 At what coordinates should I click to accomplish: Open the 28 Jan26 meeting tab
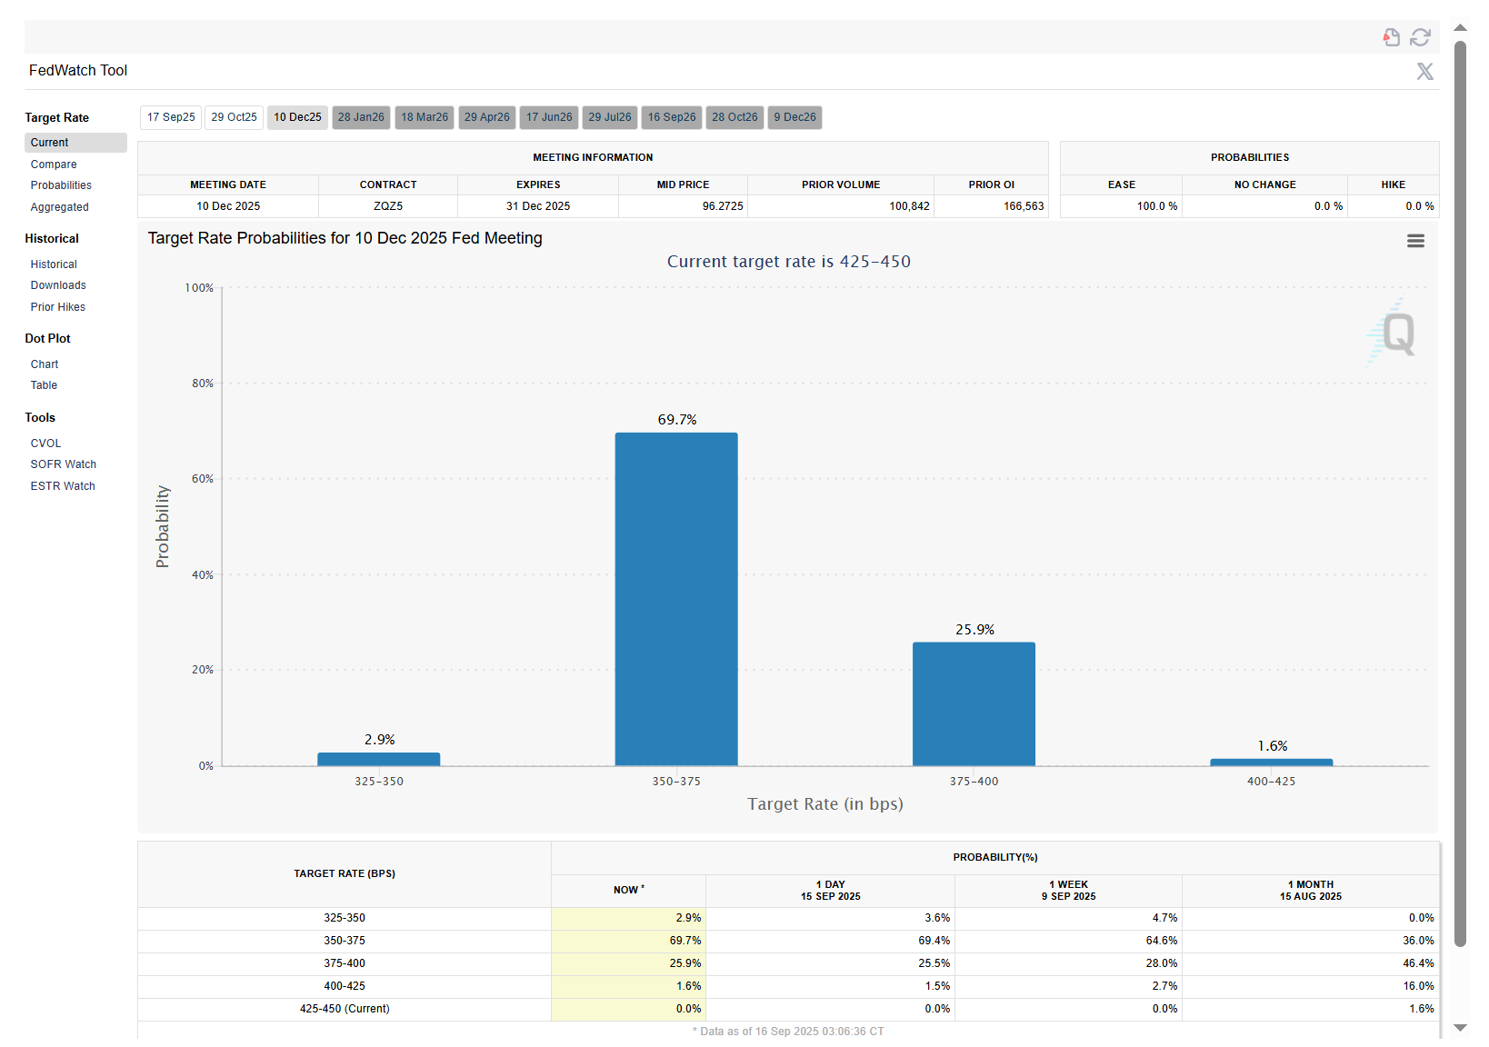coord(361,117)
